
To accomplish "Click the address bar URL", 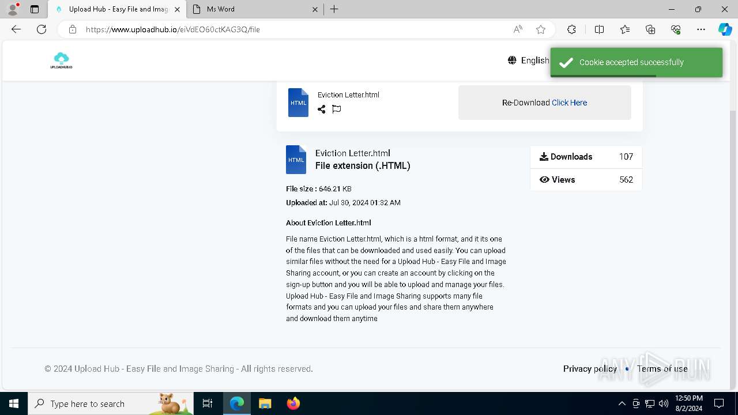I will click(173, 29).
